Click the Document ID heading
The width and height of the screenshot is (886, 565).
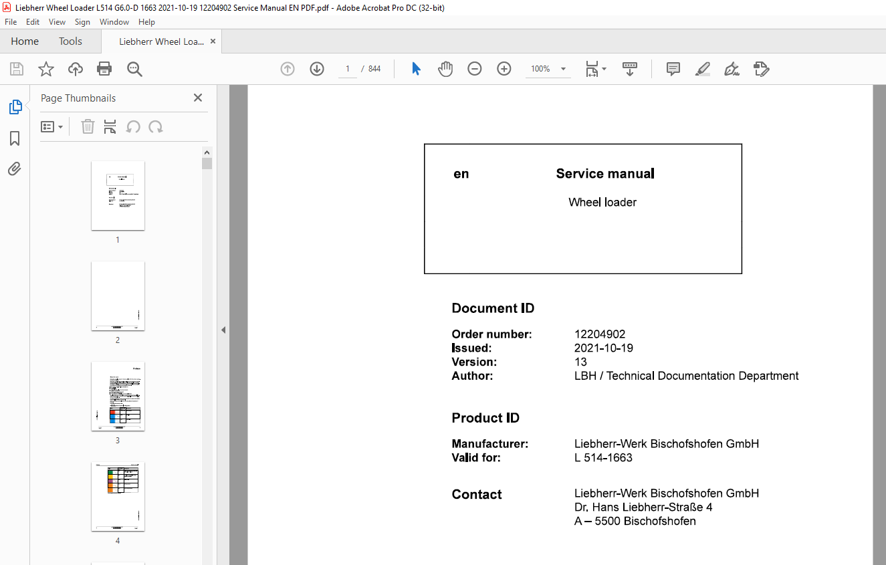tap(493, 308)
